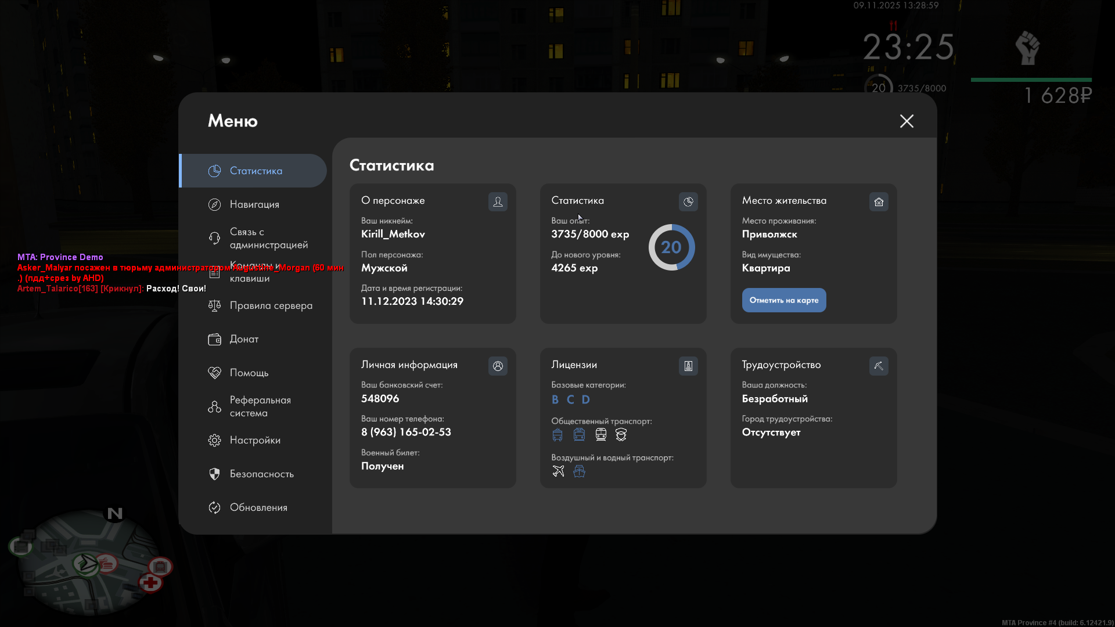
Task: Click the level 20 experience progress ring
Action: (x=671, y=247)
